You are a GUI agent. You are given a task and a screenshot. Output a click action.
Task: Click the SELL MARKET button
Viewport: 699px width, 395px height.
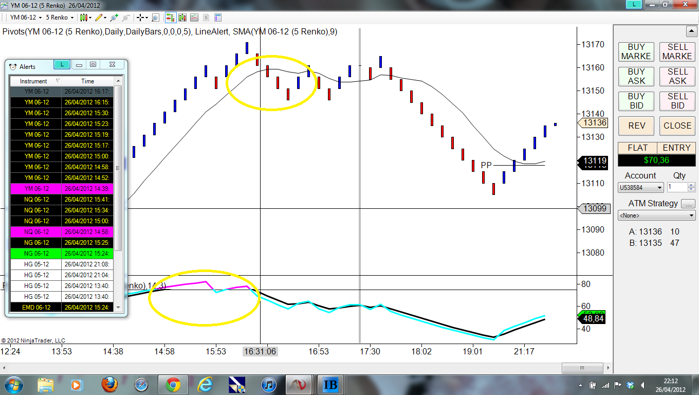click(x=677, y=51)
